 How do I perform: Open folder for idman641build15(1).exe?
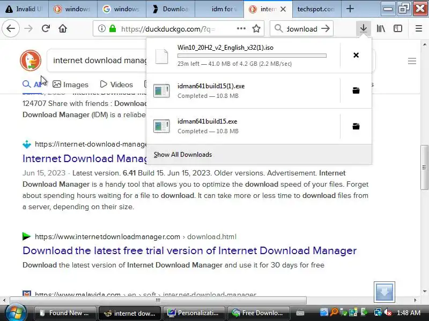[356, 90]
